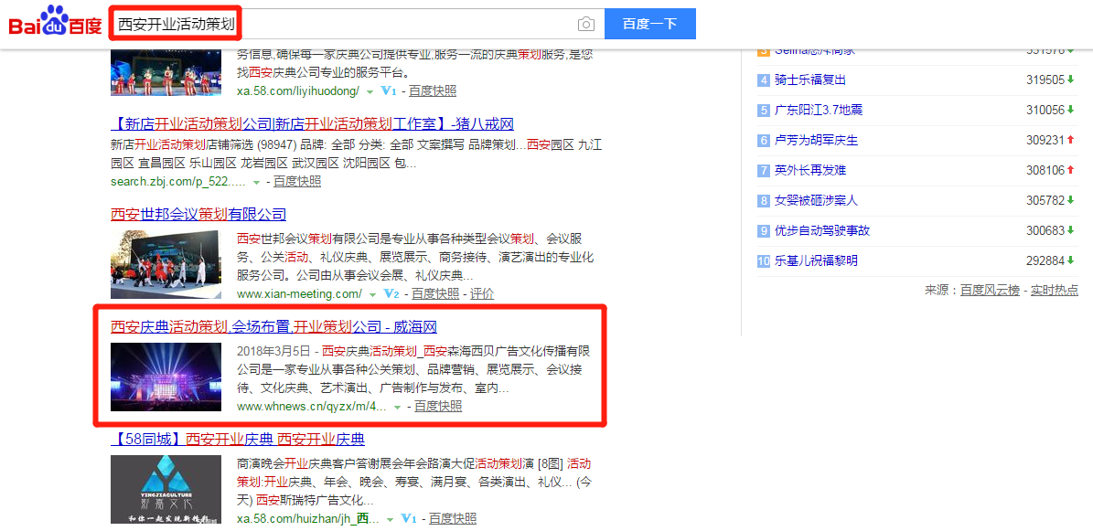Expand the green arrow after www.whnews.cn URL
The image size is (1093, 531).
(x=397, y=407)
